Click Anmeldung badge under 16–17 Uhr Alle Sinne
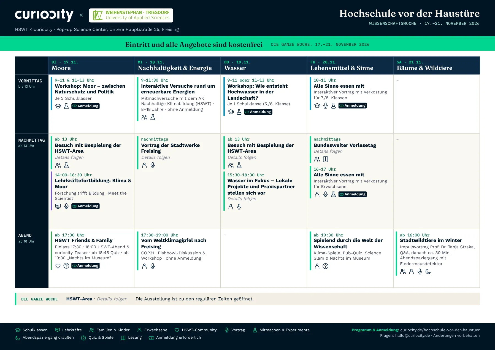Image resolution: width=495 pixels, height=350 pixels. (x=353, y=194)
